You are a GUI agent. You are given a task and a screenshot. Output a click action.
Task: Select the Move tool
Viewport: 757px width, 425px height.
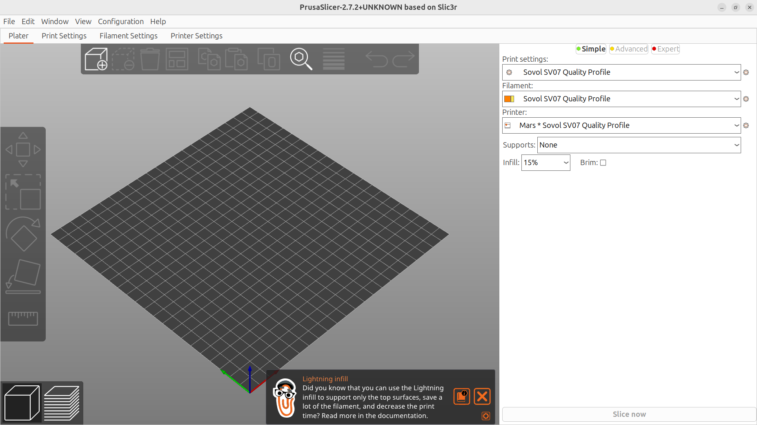click(23, 150)
